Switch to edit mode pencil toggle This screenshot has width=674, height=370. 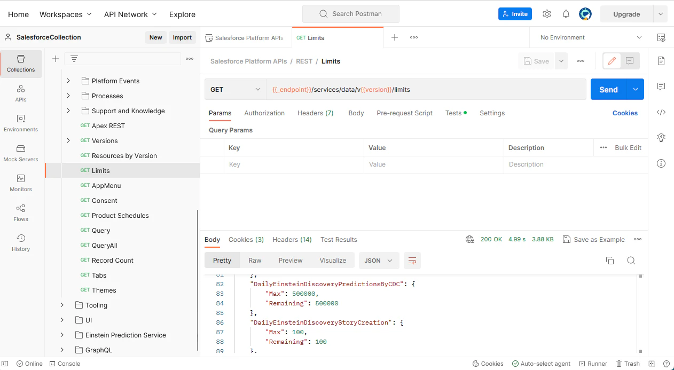(x=612, y=61)
